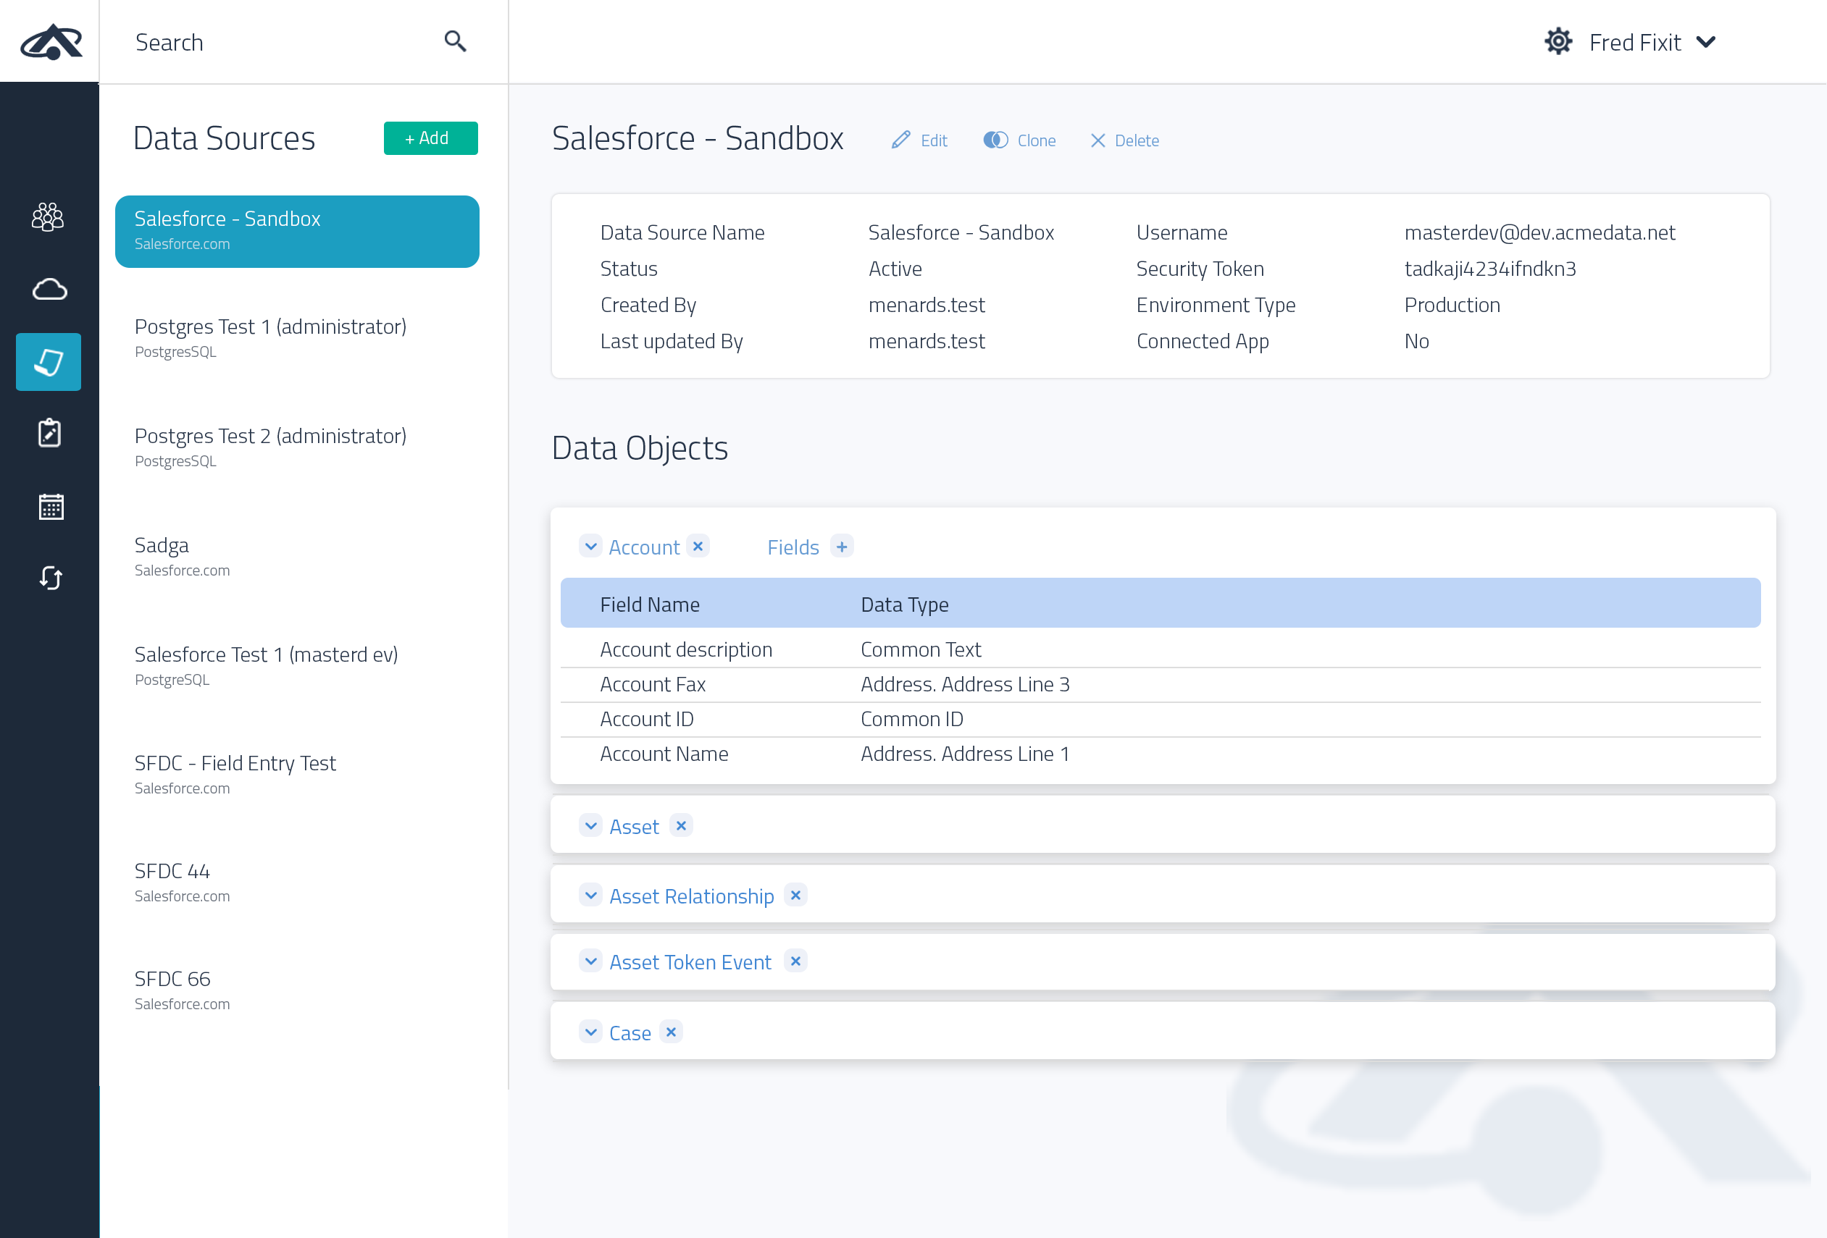
Task: Open the calendar schedule sidebar icon
Action: pyautogui.click(x=50, y=507)
